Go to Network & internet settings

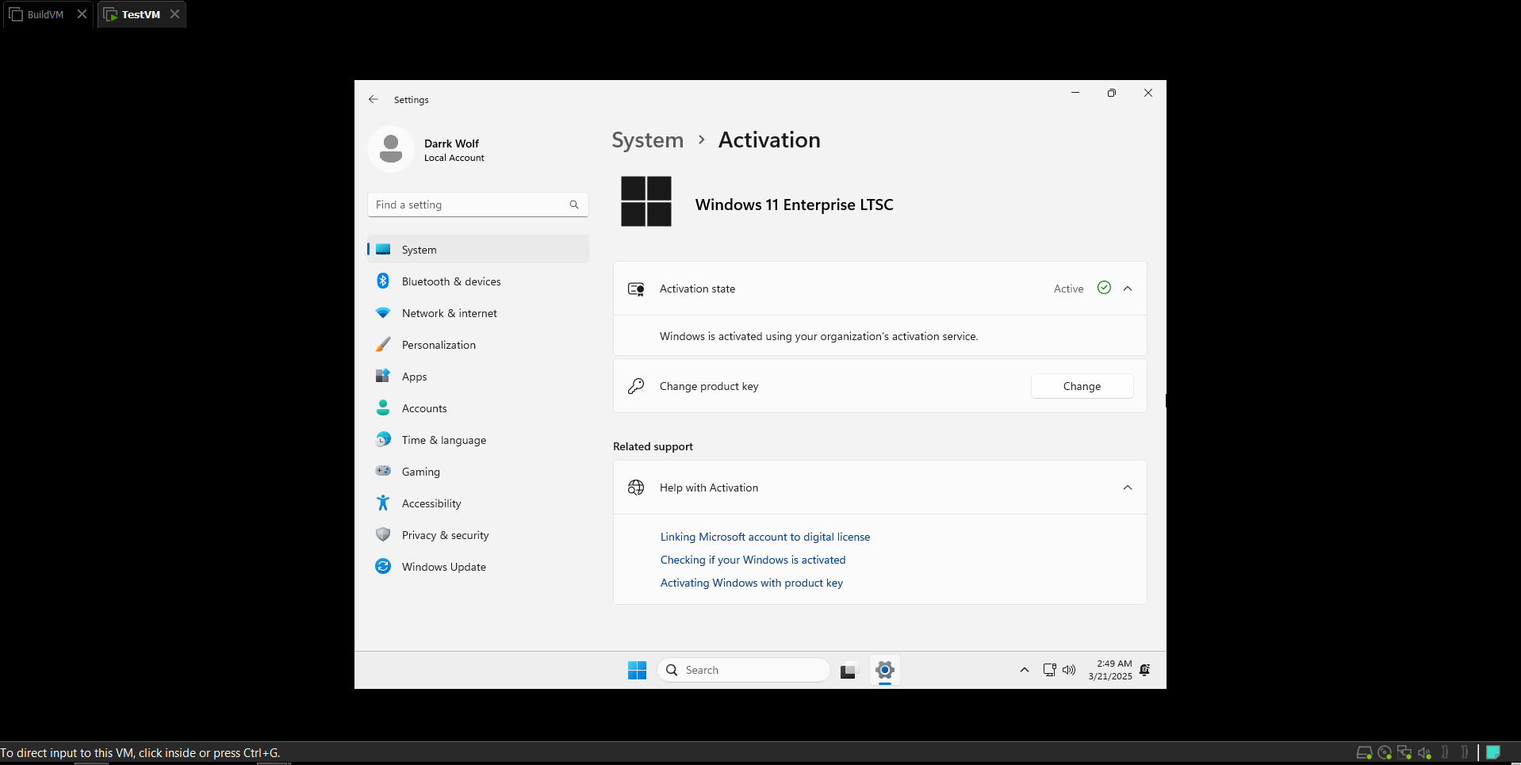[x=478, y=312]
